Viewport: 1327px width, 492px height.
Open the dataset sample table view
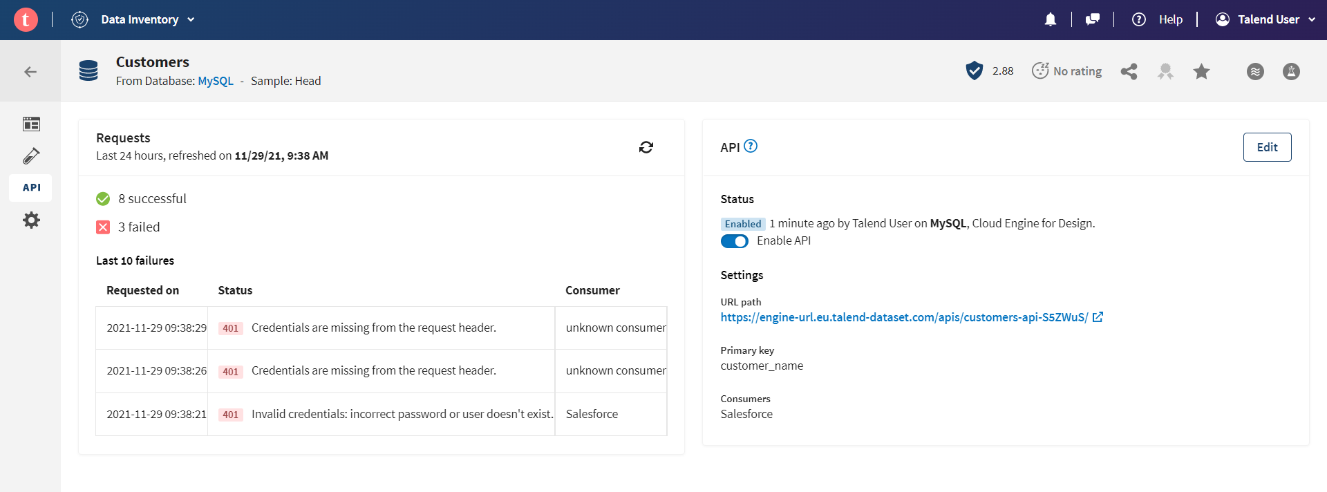pyautogui.click(x=31, y=124)
